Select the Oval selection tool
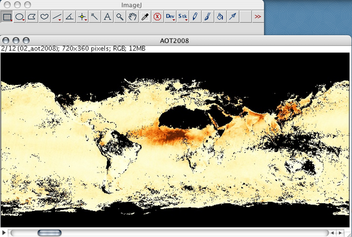Viewport: 352px width, 237px height. (x=20, y=17)
